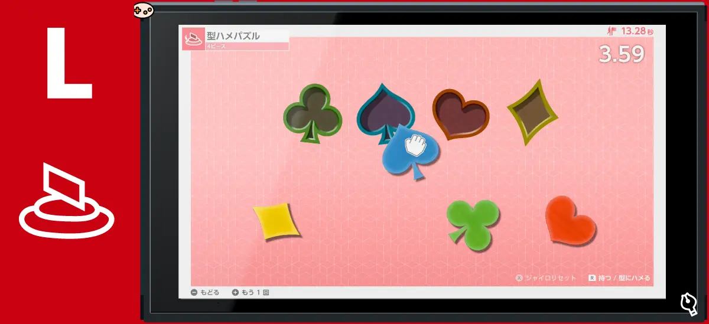This screenshot has height=324, width=709.
Task: Click the 4ピース subtitle text
Action: 216,46
